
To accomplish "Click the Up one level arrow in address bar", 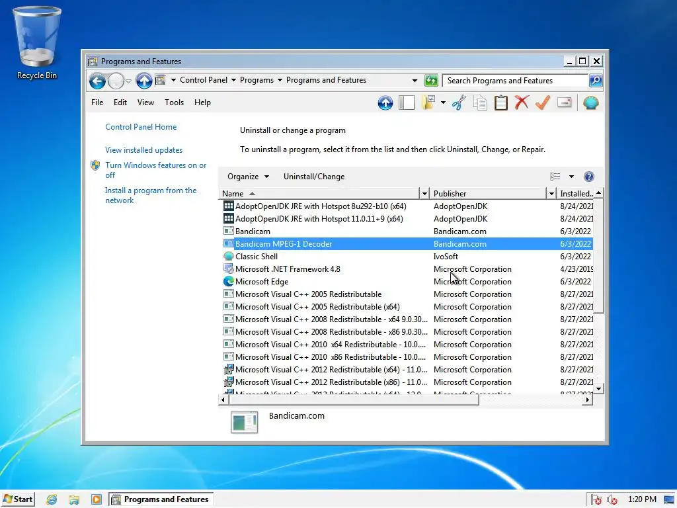I will click(x=143, y=81).
